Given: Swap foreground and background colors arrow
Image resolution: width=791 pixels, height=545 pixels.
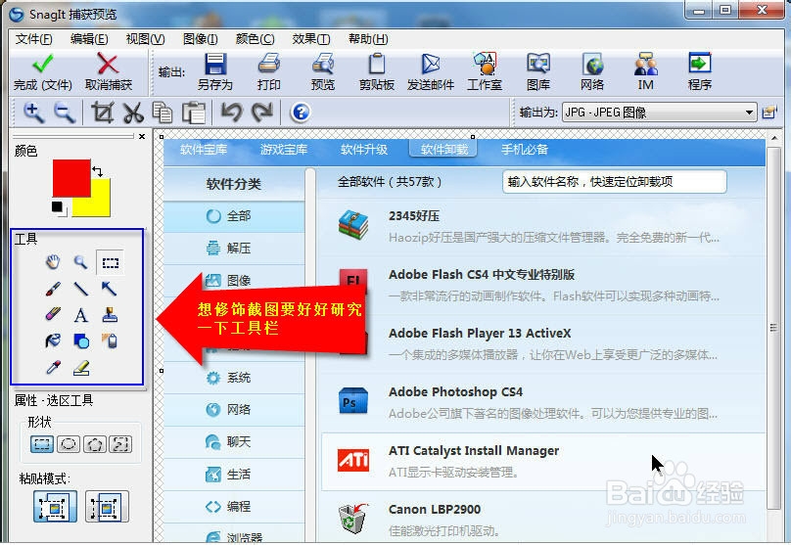Looking at the screenshot, I should point(97,171).
